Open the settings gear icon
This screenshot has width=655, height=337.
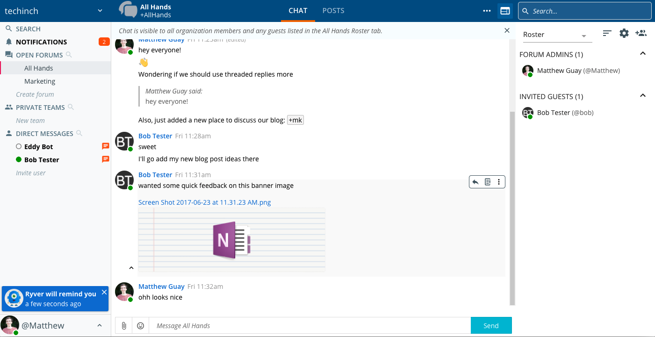coord(624,33)
